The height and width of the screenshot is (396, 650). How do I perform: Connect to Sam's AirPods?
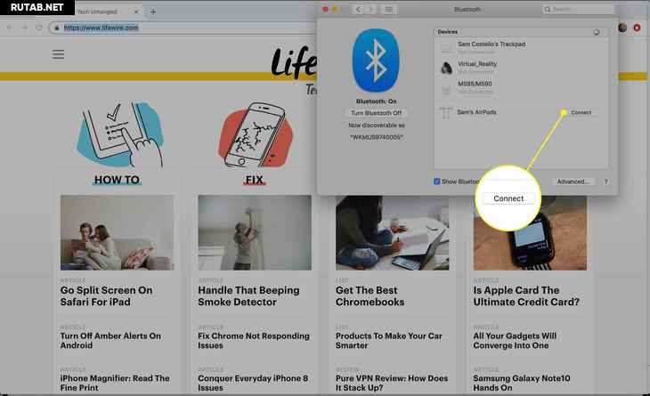point(581,112)
